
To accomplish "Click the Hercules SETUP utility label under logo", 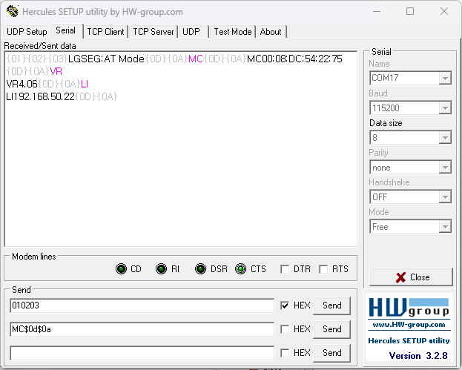I will [x=409, y=340].
